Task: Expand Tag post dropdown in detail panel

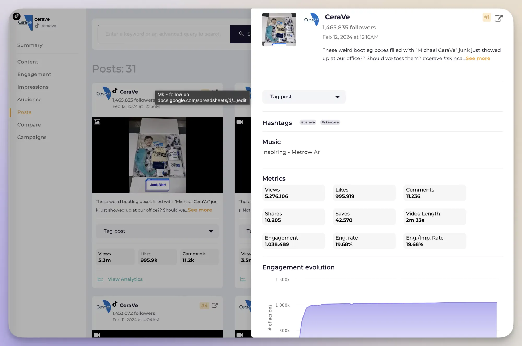Action: 304,97
